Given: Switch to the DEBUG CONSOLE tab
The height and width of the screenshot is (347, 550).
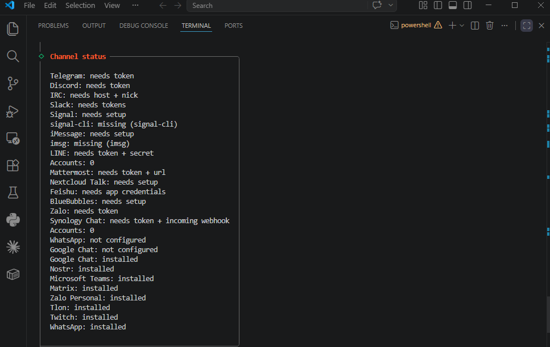Looking at the screenshot, I should click(144, 26).
